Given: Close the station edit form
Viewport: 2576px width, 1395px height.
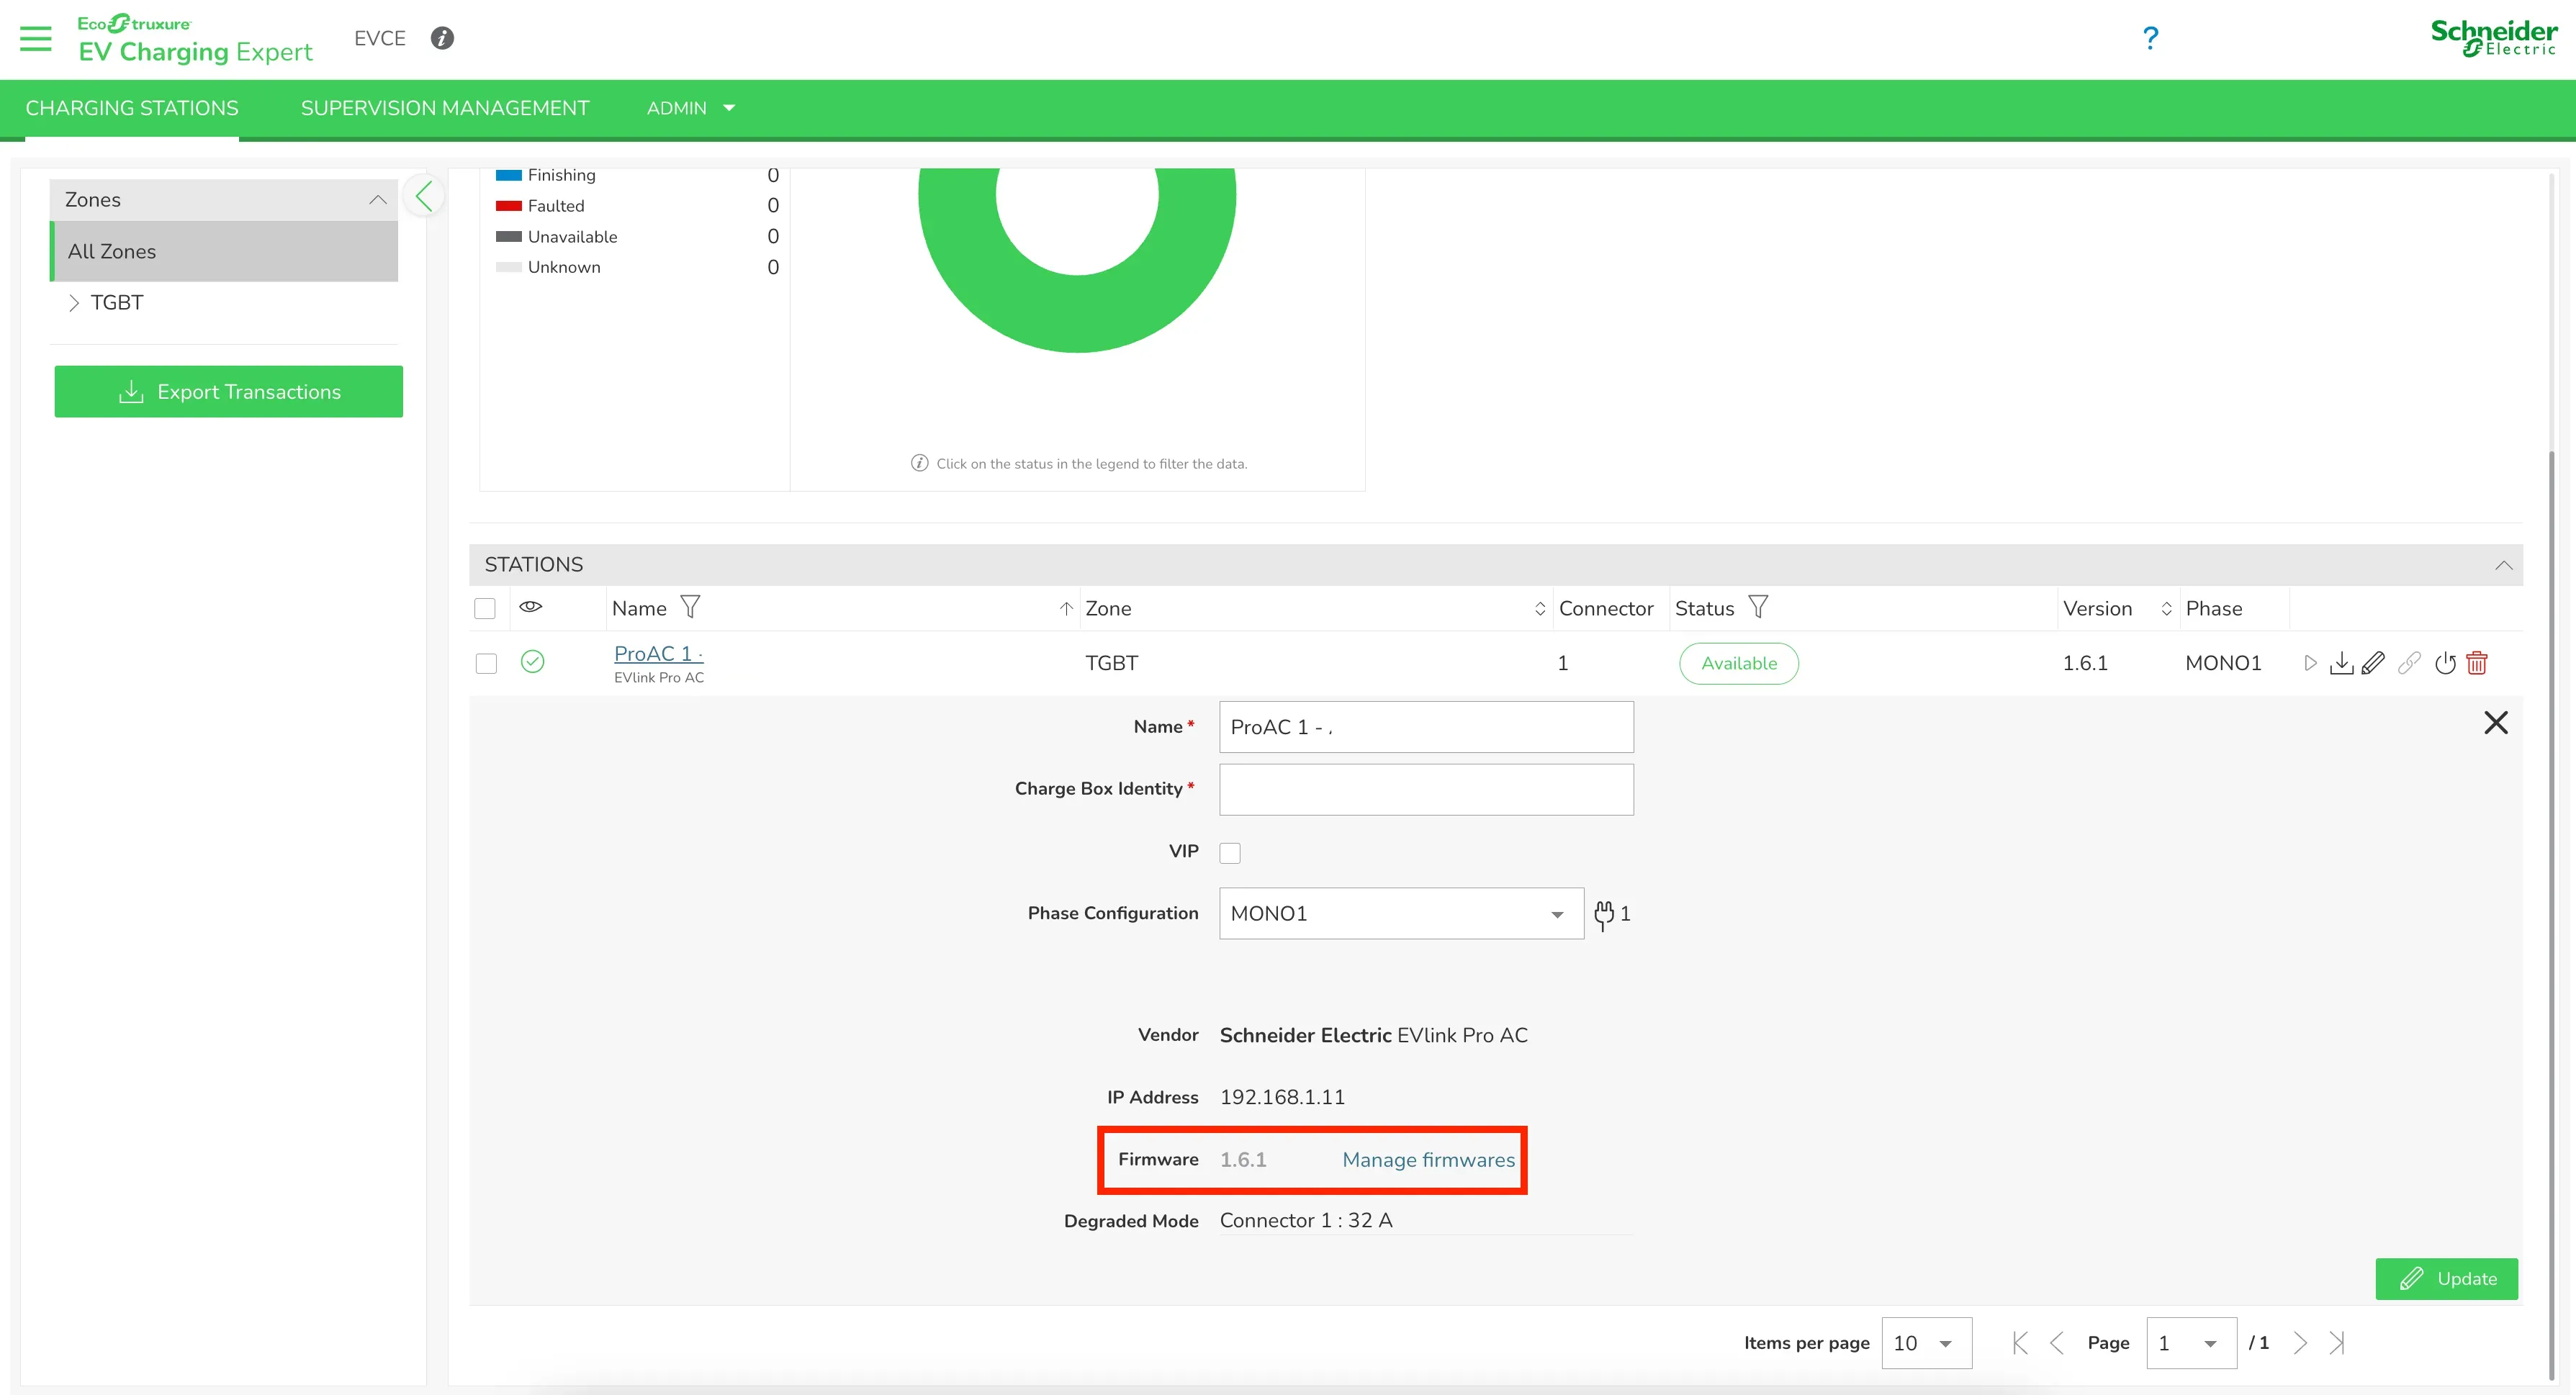Looking at the screenshot, I should tap(2496, 723).
